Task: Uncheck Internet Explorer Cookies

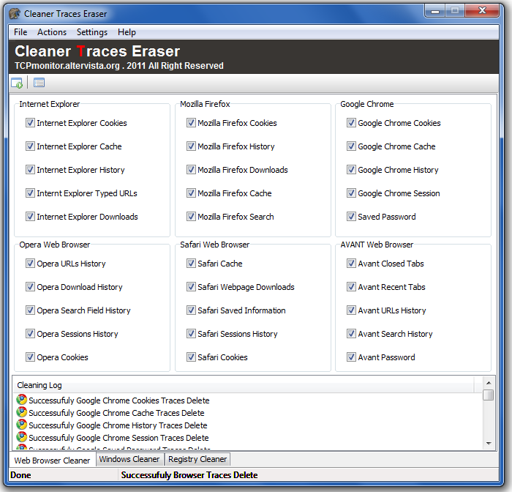Action: (30, 123)
